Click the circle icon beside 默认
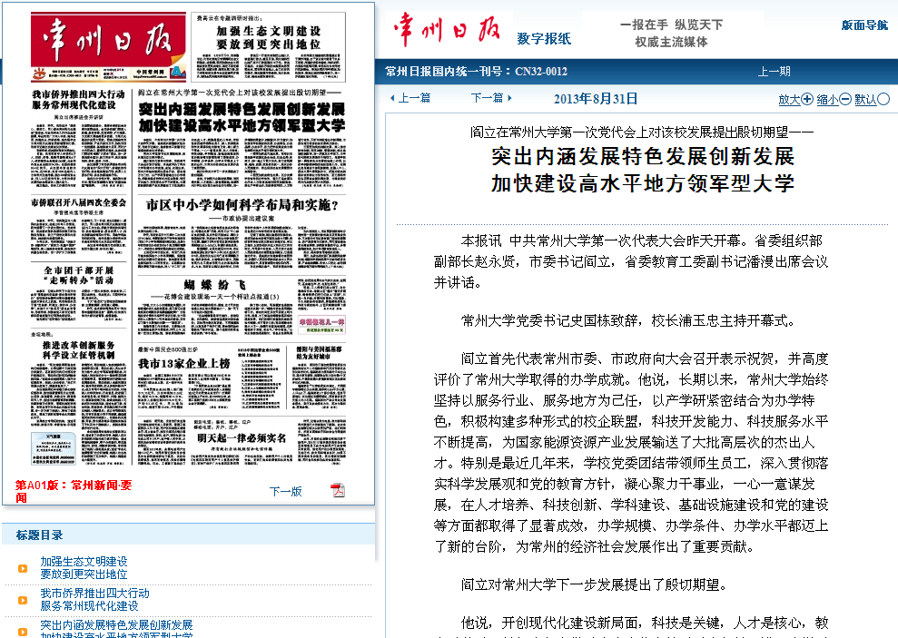The image size is (898, 638). (x=883, y=99)
